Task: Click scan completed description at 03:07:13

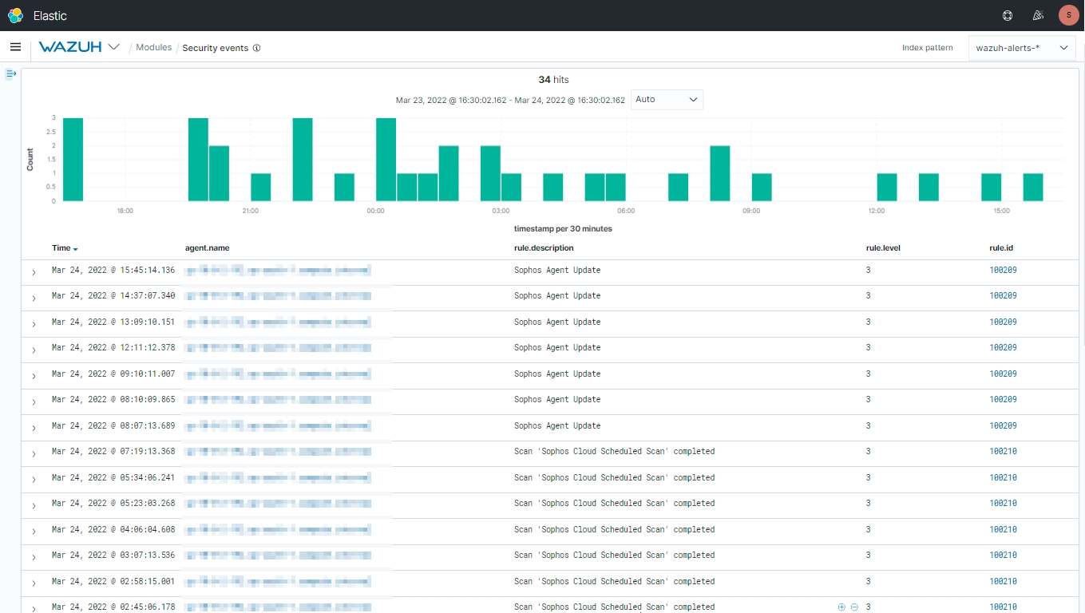Action: pos(614,555)
